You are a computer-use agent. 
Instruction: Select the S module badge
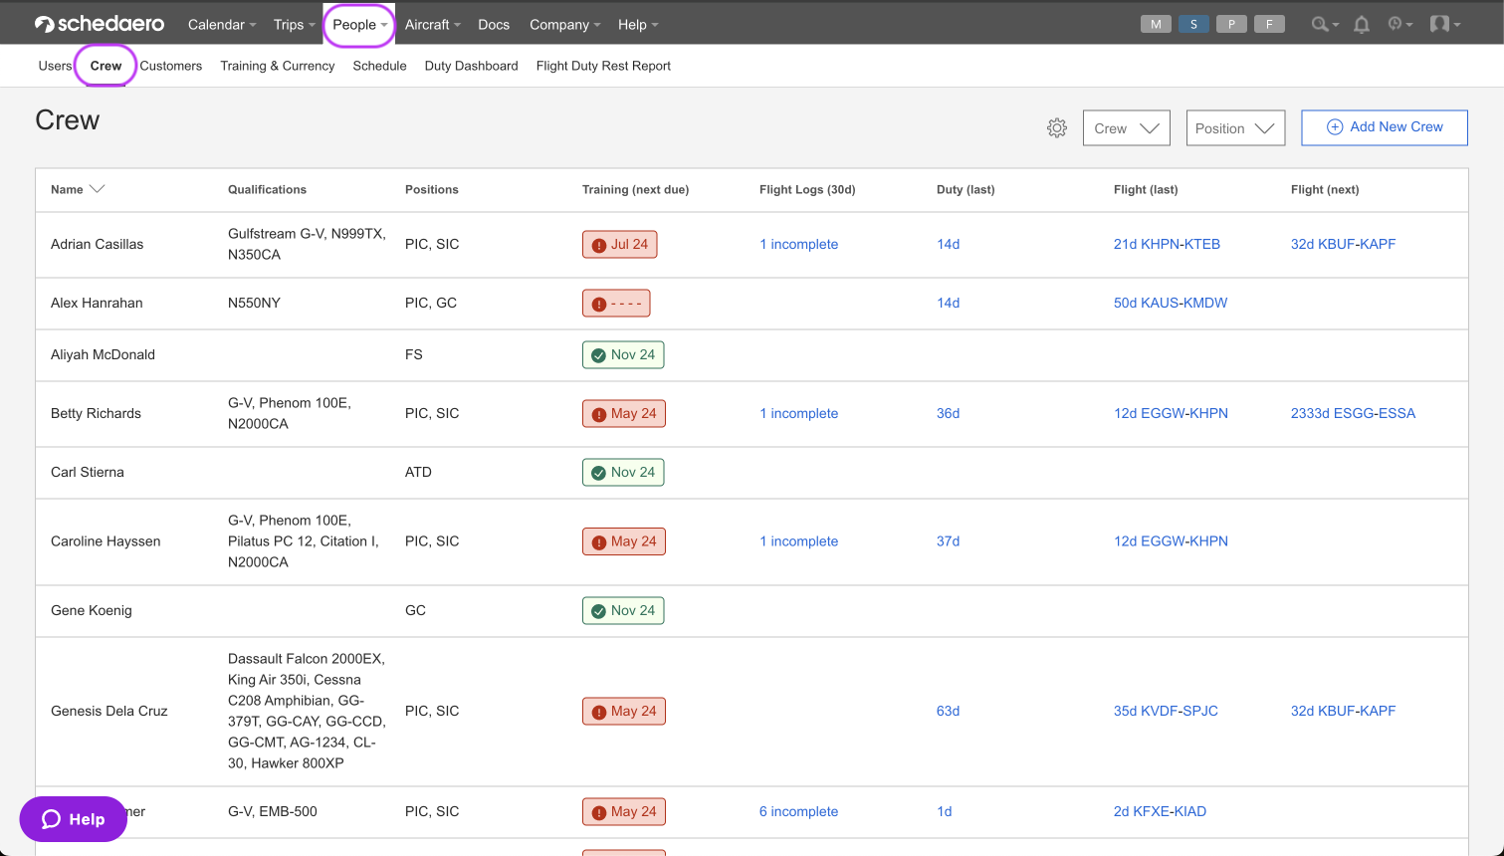tap(1193, 24)
